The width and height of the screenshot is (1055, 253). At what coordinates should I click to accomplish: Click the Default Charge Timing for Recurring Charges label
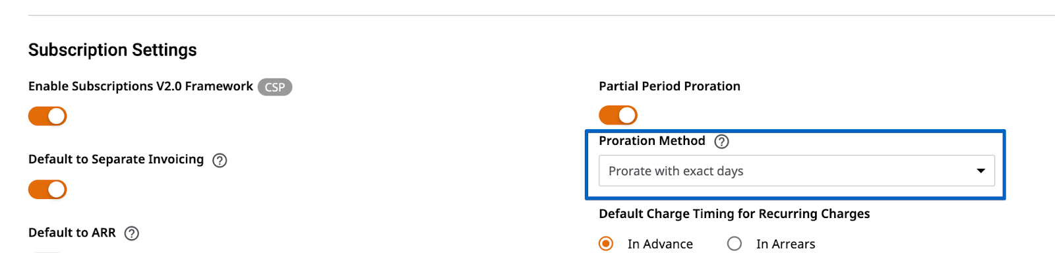[734, 213]
